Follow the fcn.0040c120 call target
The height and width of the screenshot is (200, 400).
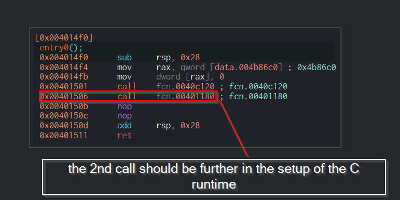tap(185, 87)
